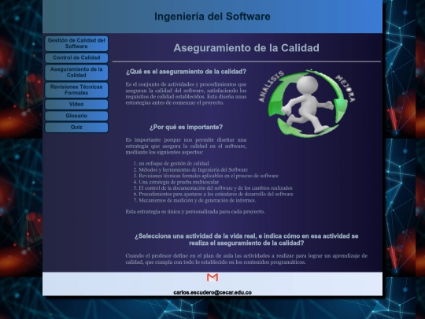Click the Aseguramiento de la Calidad page heading
Screen dimensions: 425x319
click(x=246, y=48)
